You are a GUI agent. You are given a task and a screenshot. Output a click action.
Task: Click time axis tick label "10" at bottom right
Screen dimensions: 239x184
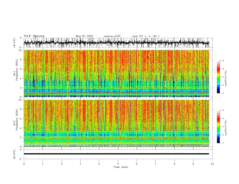[x=212, y=164]
